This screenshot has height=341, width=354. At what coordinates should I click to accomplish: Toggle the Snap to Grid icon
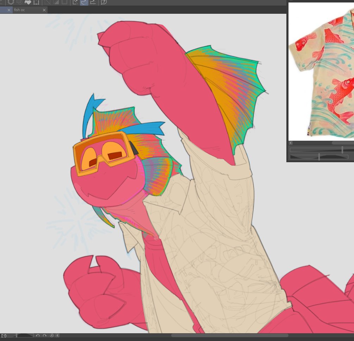click(93, 2)
